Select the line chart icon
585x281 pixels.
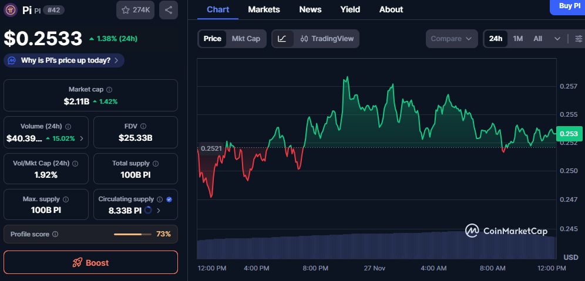pyautogui.click(x=282, y=39)
